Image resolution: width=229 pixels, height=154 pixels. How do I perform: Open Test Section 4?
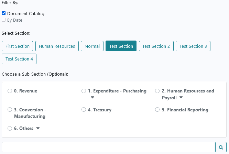(x=19, y=59)
